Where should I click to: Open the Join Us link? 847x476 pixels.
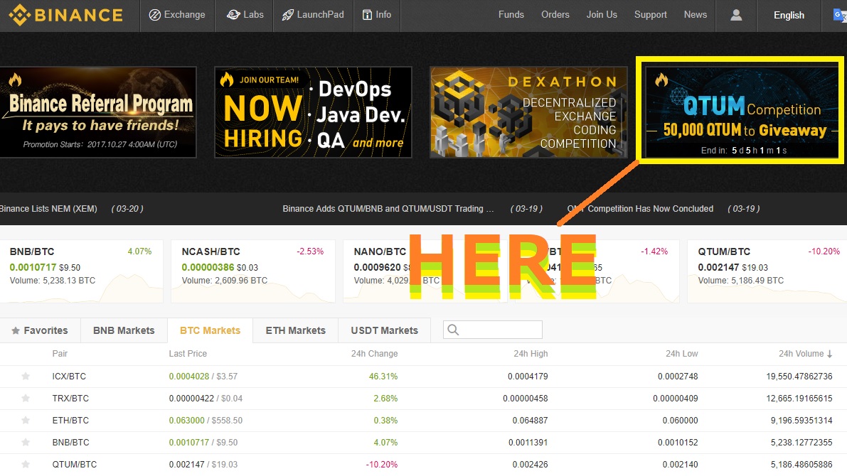(x=602, y=15)
